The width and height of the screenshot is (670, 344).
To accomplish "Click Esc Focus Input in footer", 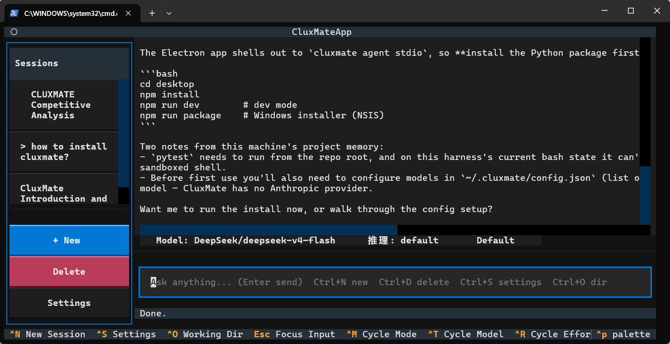I will (295, 334).
